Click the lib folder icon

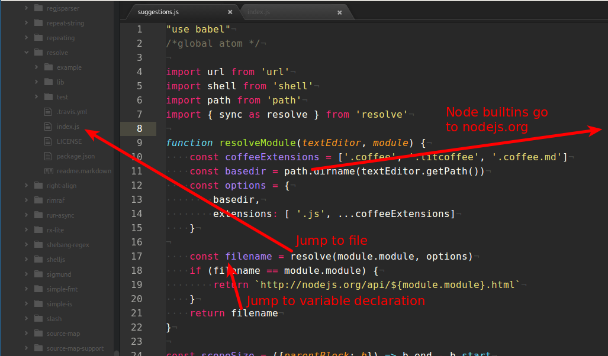pos(49,82)
